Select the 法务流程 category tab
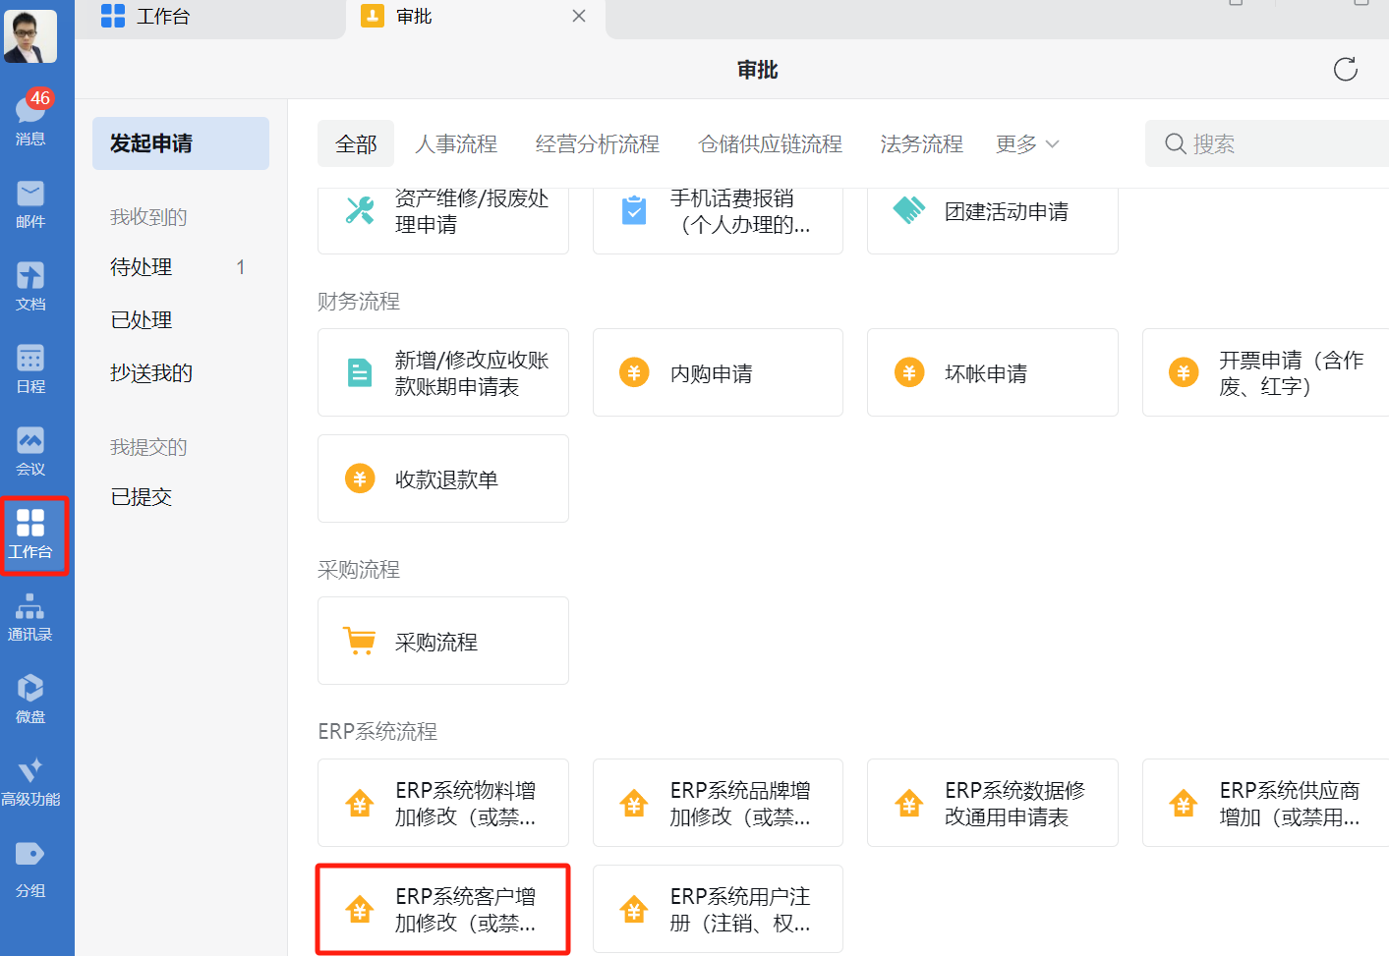This screenshot has height=956, width=1389. tap(922, 144)
